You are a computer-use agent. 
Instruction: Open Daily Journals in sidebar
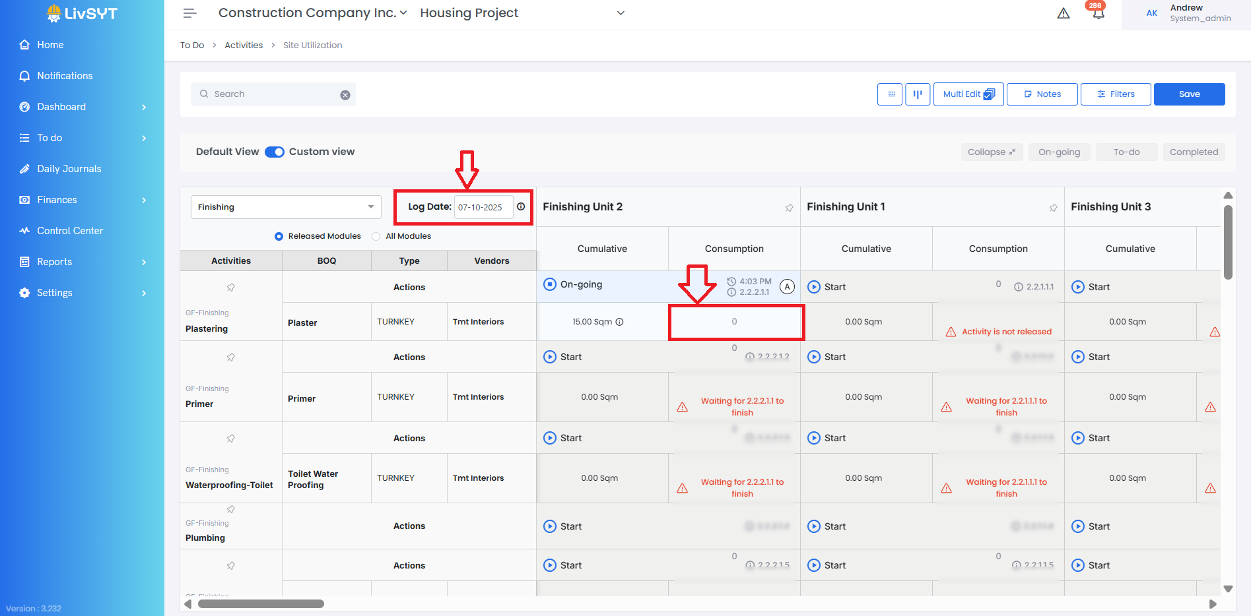tap(69, 169)
